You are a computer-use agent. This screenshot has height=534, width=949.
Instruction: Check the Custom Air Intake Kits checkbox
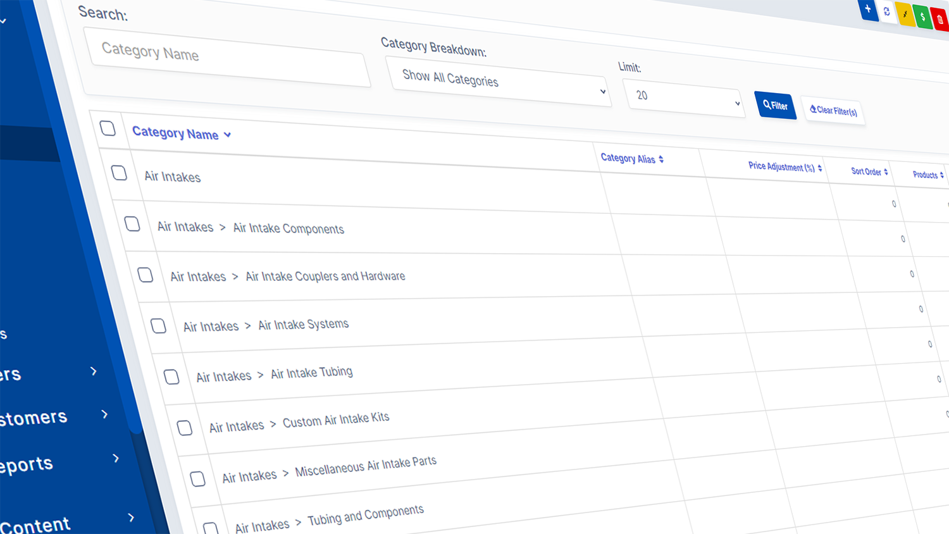point(185,428)
